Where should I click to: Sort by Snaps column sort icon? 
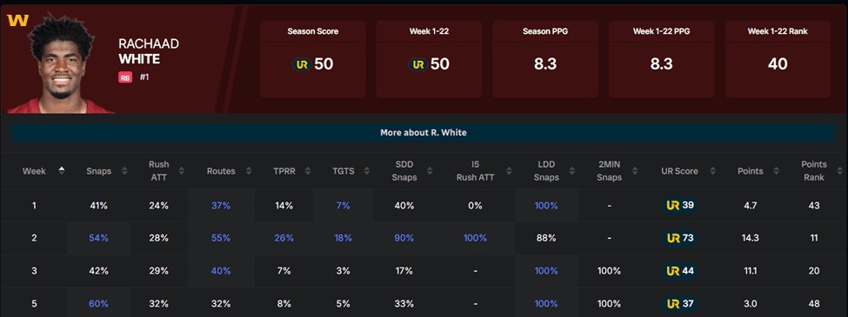pyautogui.click(x=125, y=171)
